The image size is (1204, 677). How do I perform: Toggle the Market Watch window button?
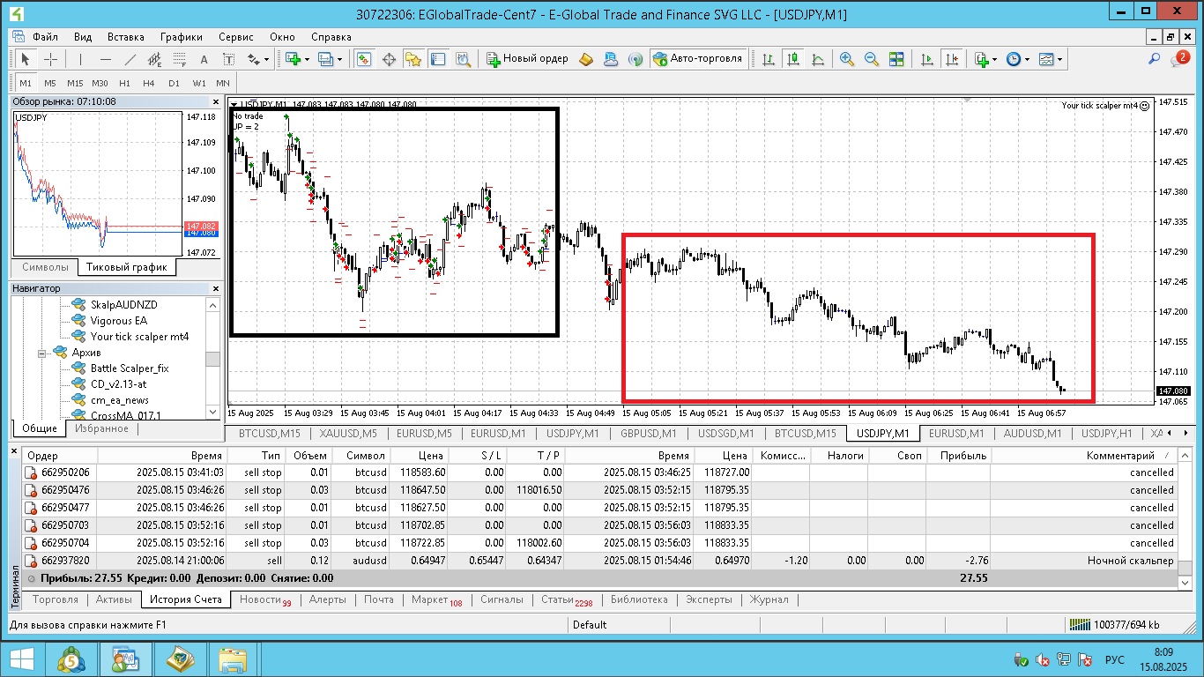point(364,59)
